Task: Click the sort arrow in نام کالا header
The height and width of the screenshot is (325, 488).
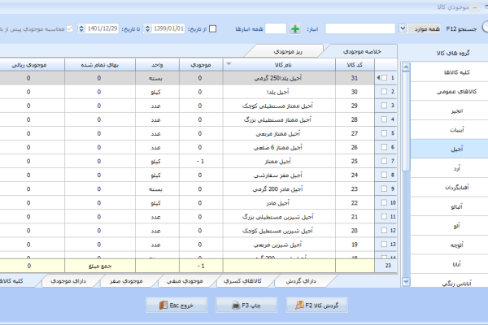Action: tap(229, 64)
